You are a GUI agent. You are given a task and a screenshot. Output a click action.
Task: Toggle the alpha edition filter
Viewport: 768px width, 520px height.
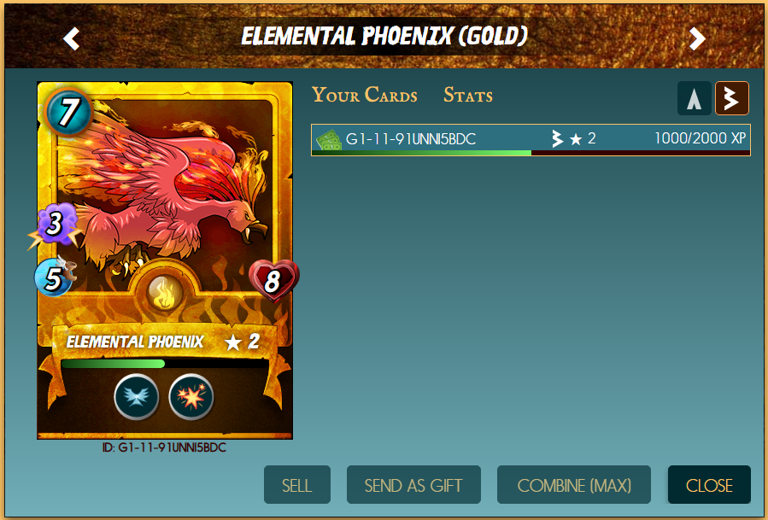pyautogui.click(x=694, y=98)
